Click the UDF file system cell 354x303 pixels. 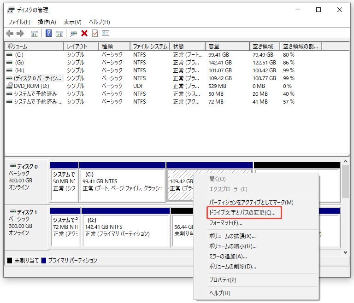tap(138, 86)
